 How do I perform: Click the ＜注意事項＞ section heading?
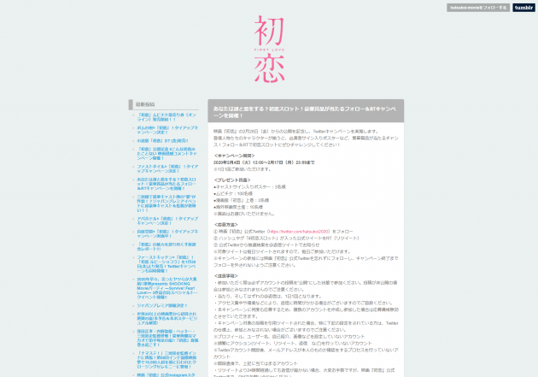[227, 276]
